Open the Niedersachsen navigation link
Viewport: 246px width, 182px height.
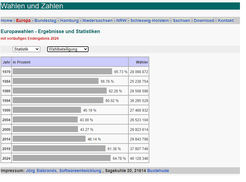coord(97,20)
